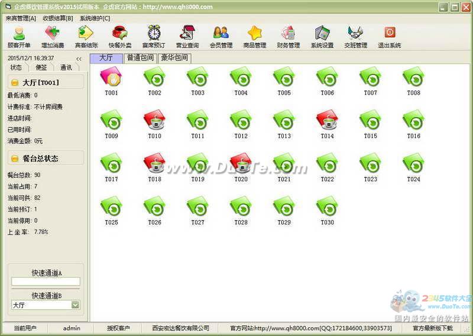The width and height of the screenshot is (473, 336).
Task: Open 系统维护[C] menu
Action: click(95, 18)
